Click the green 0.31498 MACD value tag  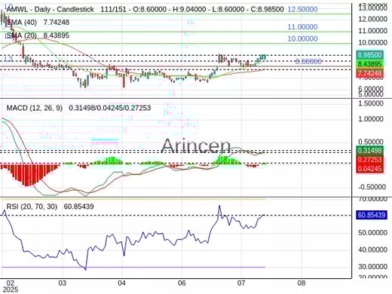coord(370,150)
